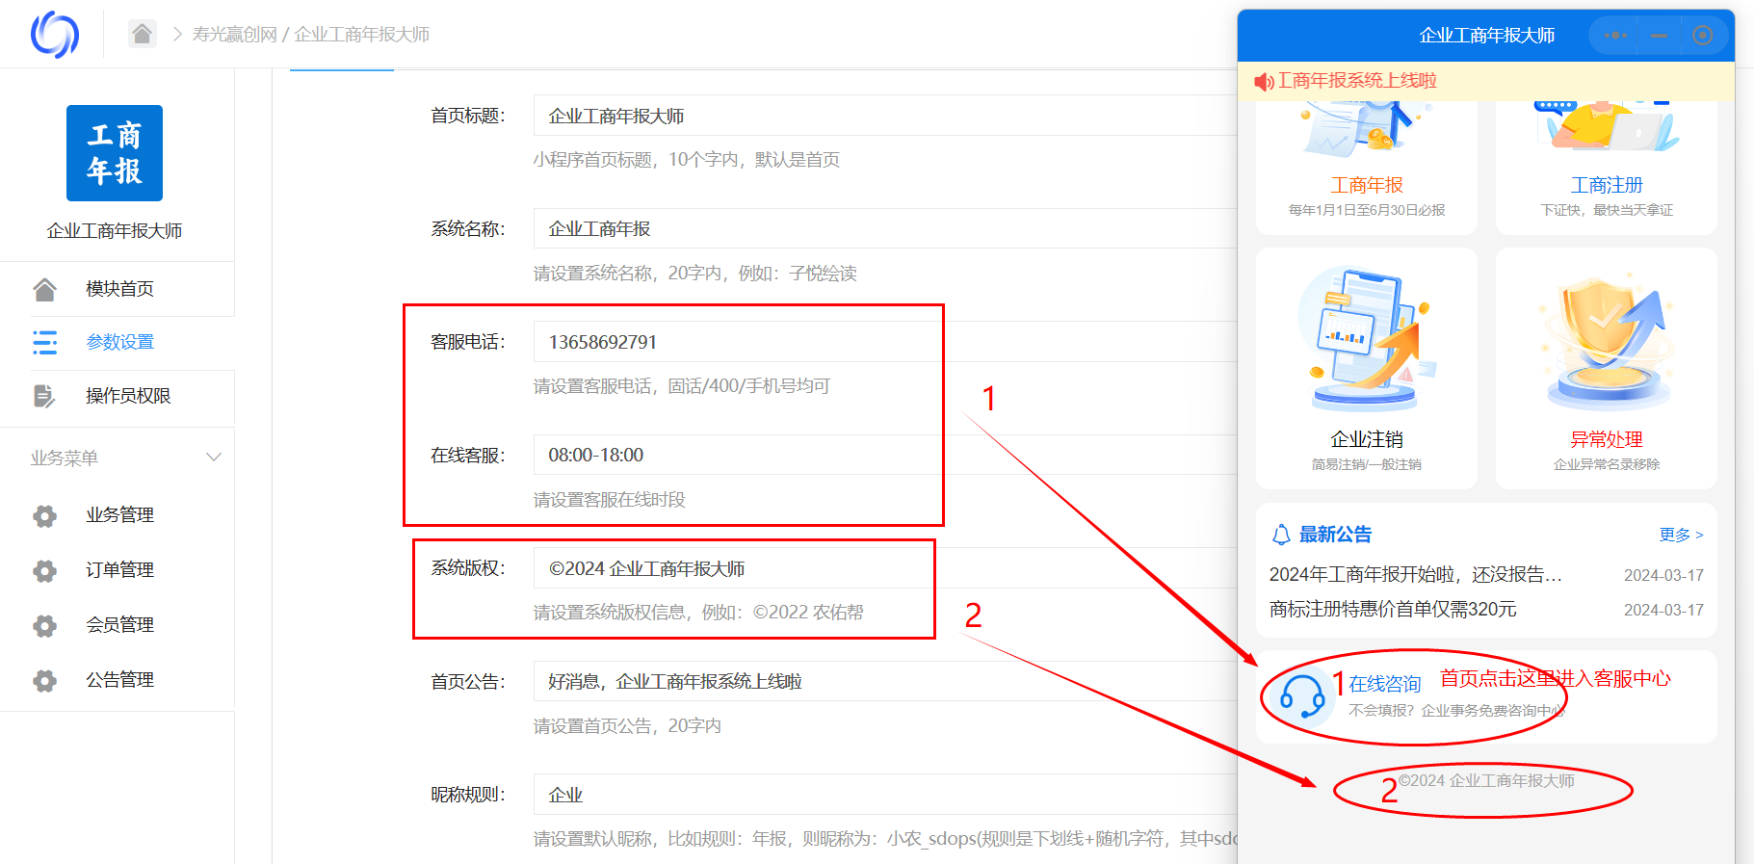Open announcement 2024年工商年报开始啦
The width and height of the screenshot is (1754, 864).
click(x=1416, y=575)
